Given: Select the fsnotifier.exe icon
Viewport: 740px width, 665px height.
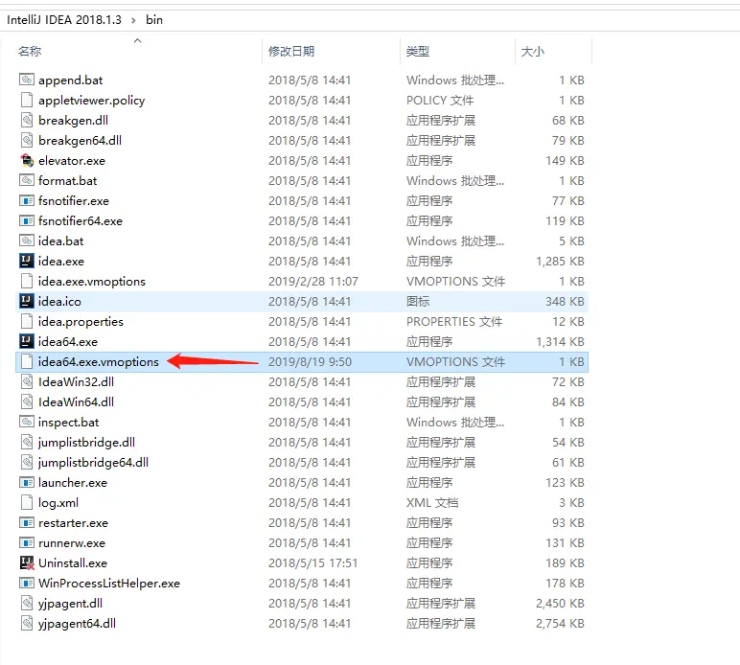Looking at the screenshot, I should [27, 200].
